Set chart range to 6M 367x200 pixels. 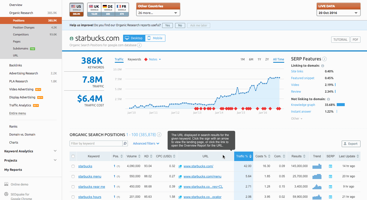pos(251,59)
